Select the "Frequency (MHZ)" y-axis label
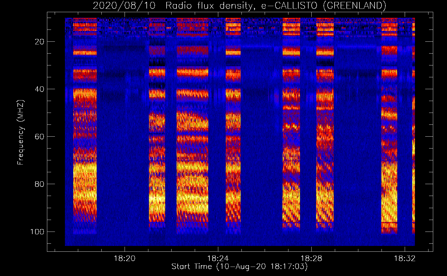The width and height of the screenshot is (447, 276). pyautogui.click(x=21, y=132)
